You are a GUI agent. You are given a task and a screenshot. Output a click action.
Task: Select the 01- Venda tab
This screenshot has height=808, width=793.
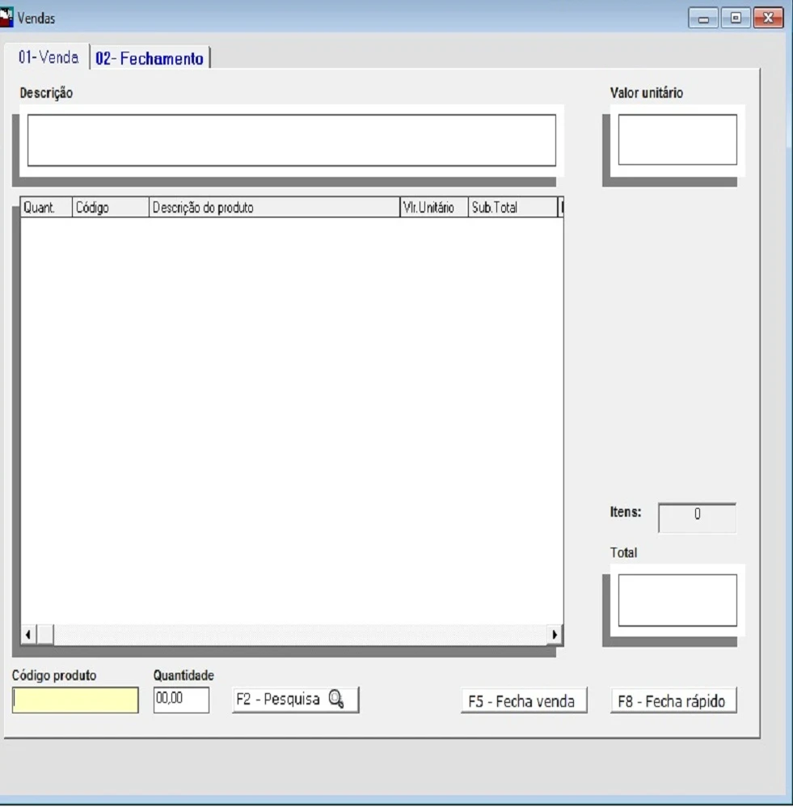click(49, 58)
